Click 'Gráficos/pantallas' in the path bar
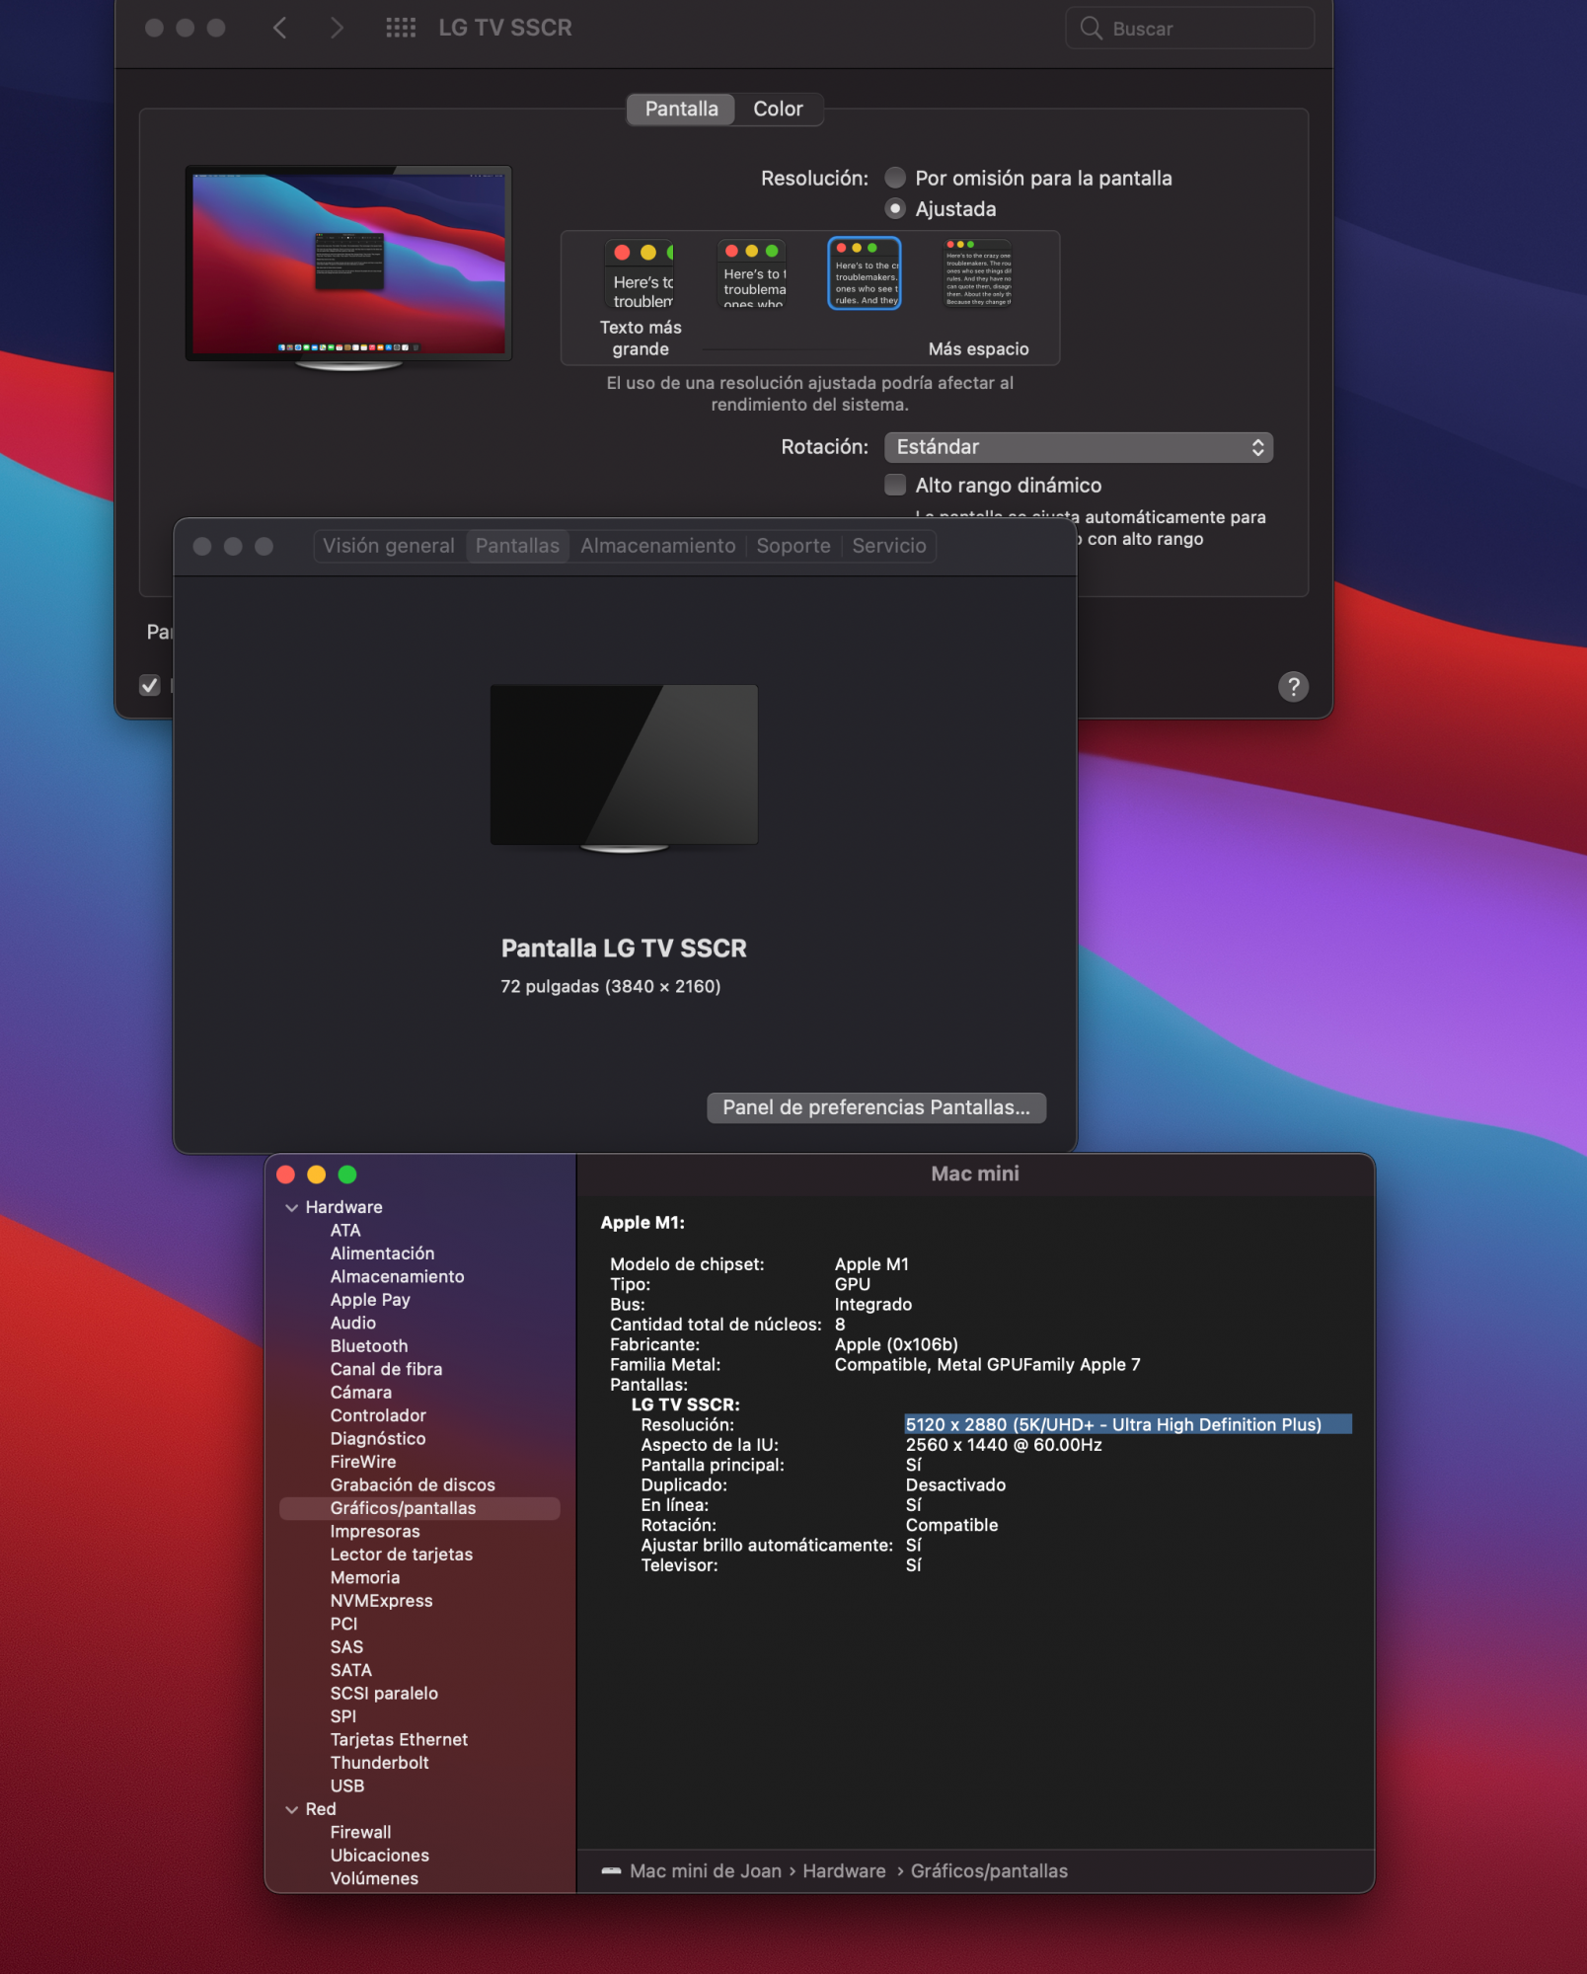This screenshot has height=1974, width=1587. (989, 1870)
